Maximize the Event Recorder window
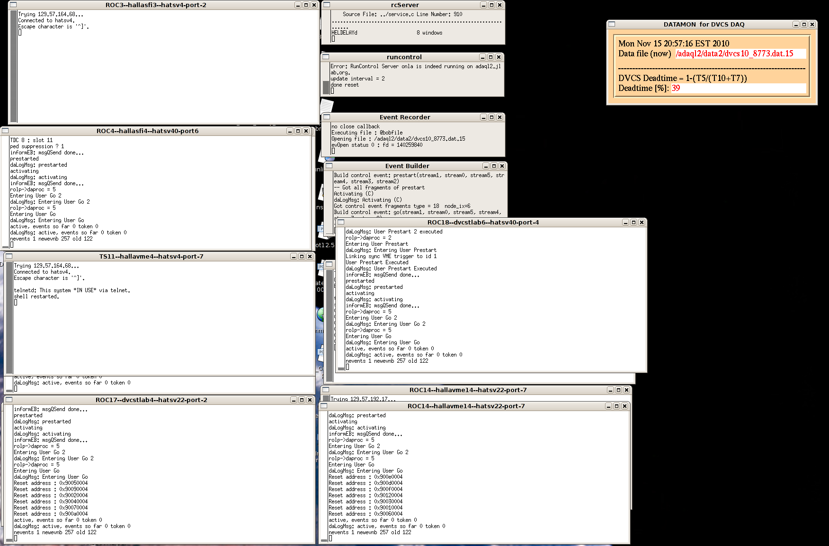 pyautogui.click(x=491, y=117)
